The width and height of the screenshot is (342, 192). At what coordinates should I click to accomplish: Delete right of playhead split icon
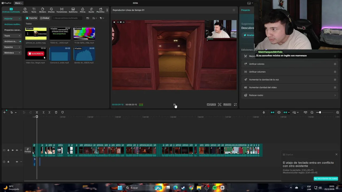[49, 112]
